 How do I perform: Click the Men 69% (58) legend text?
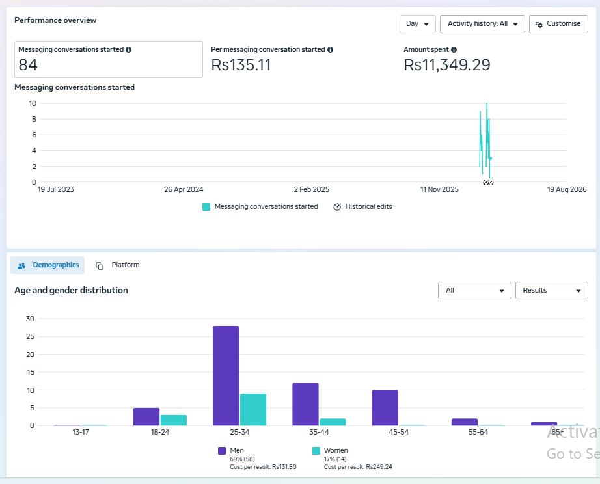point(242,459)
